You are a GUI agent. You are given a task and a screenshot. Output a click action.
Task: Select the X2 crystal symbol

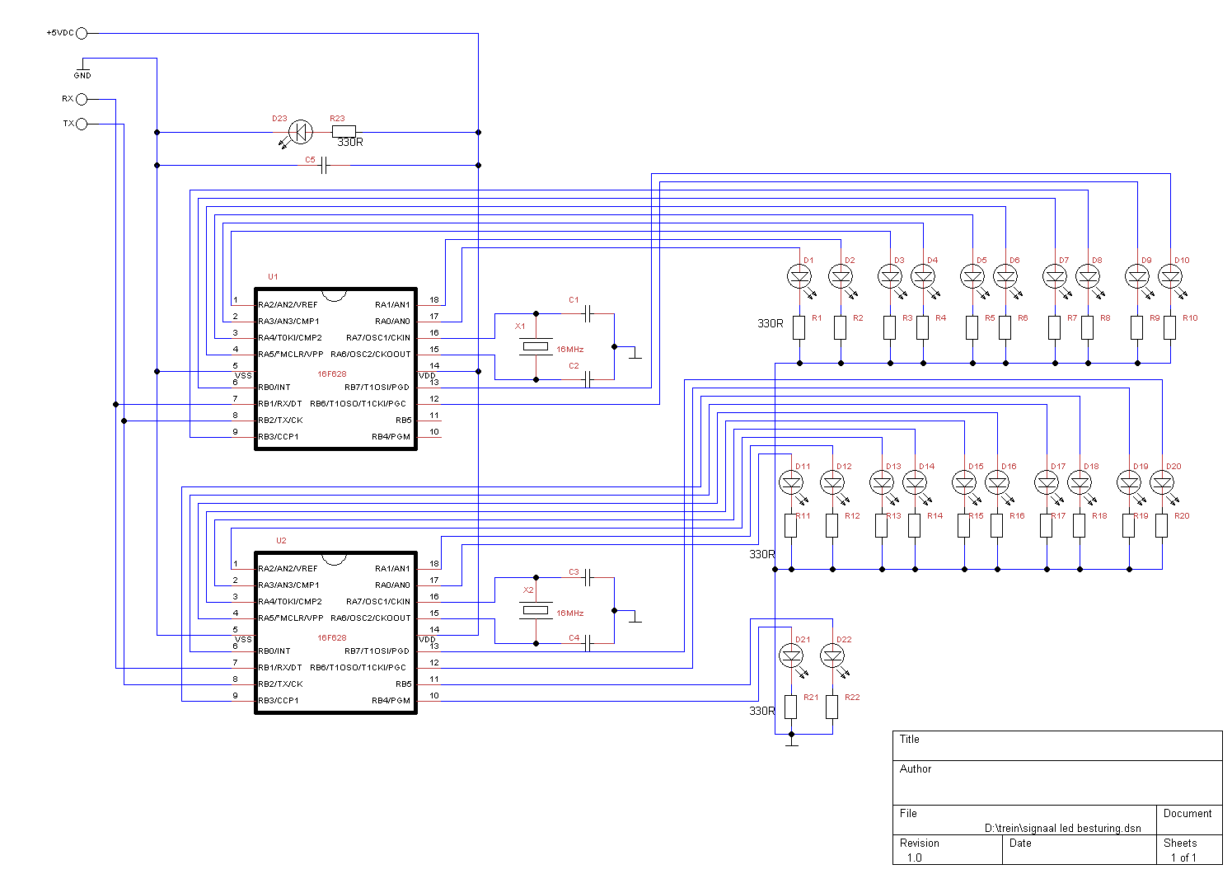[536, 611]
